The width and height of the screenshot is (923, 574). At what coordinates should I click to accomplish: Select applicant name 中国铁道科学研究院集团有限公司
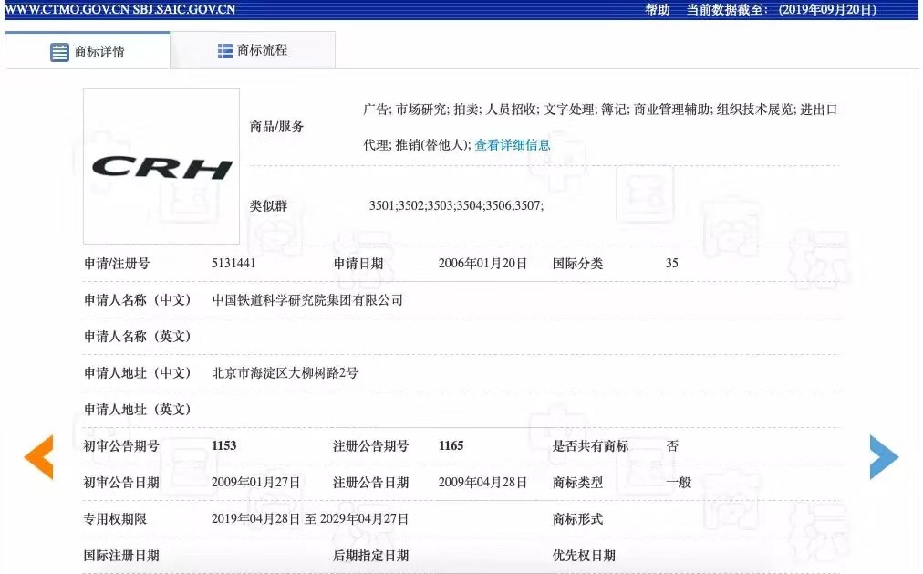tap(307, 300)
